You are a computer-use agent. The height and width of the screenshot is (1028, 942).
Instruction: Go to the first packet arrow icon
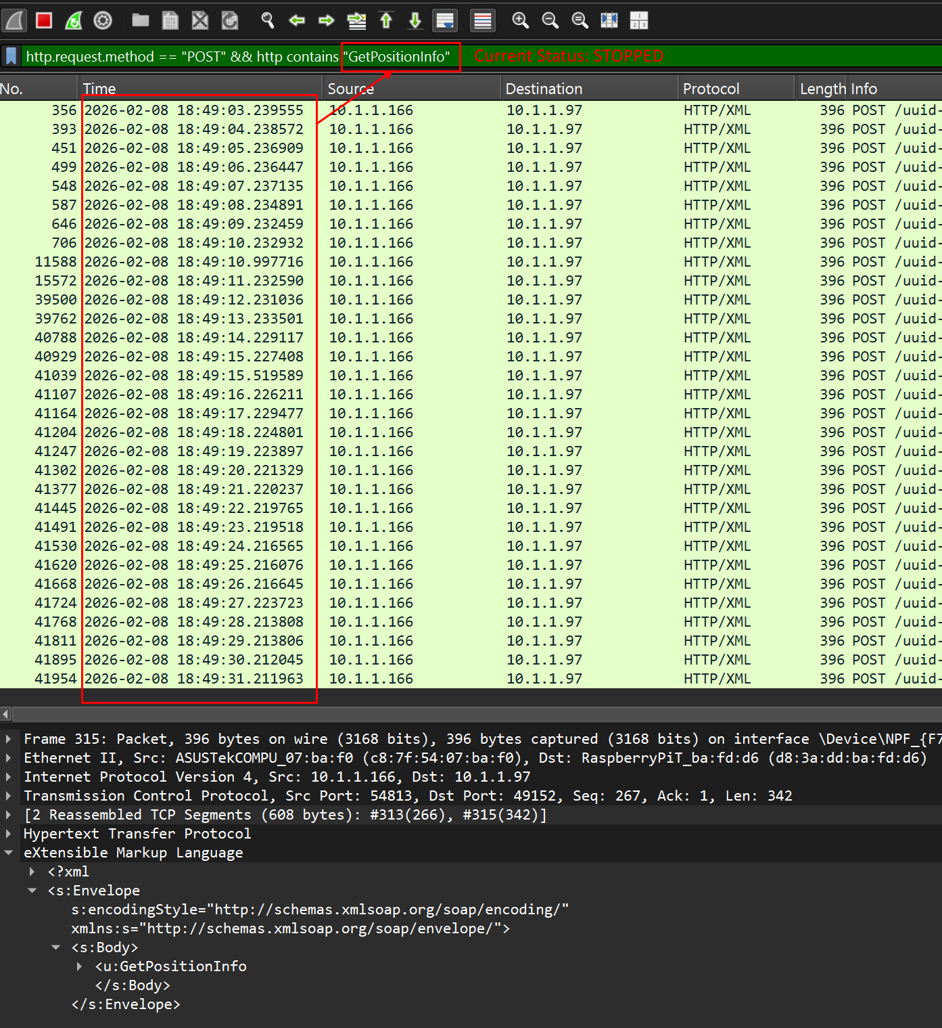pyautogui.click(x=386, y=20)
